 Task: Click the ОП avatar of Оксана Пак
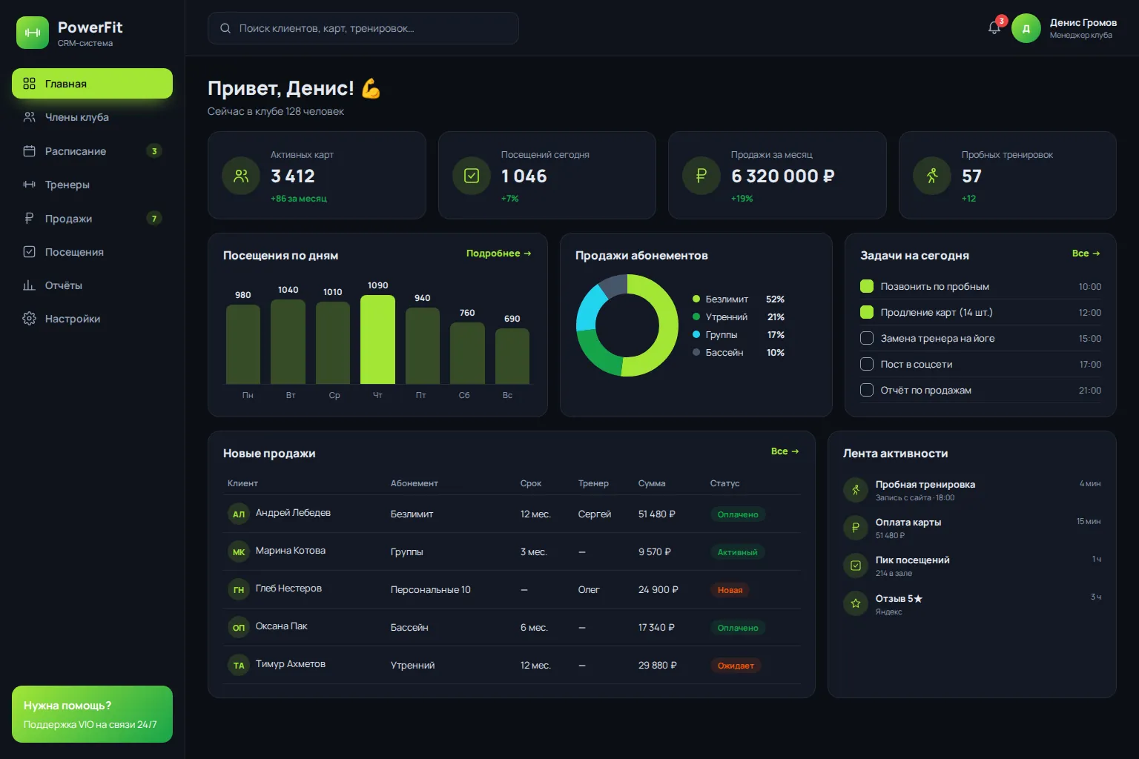click(x=239, y=627)
